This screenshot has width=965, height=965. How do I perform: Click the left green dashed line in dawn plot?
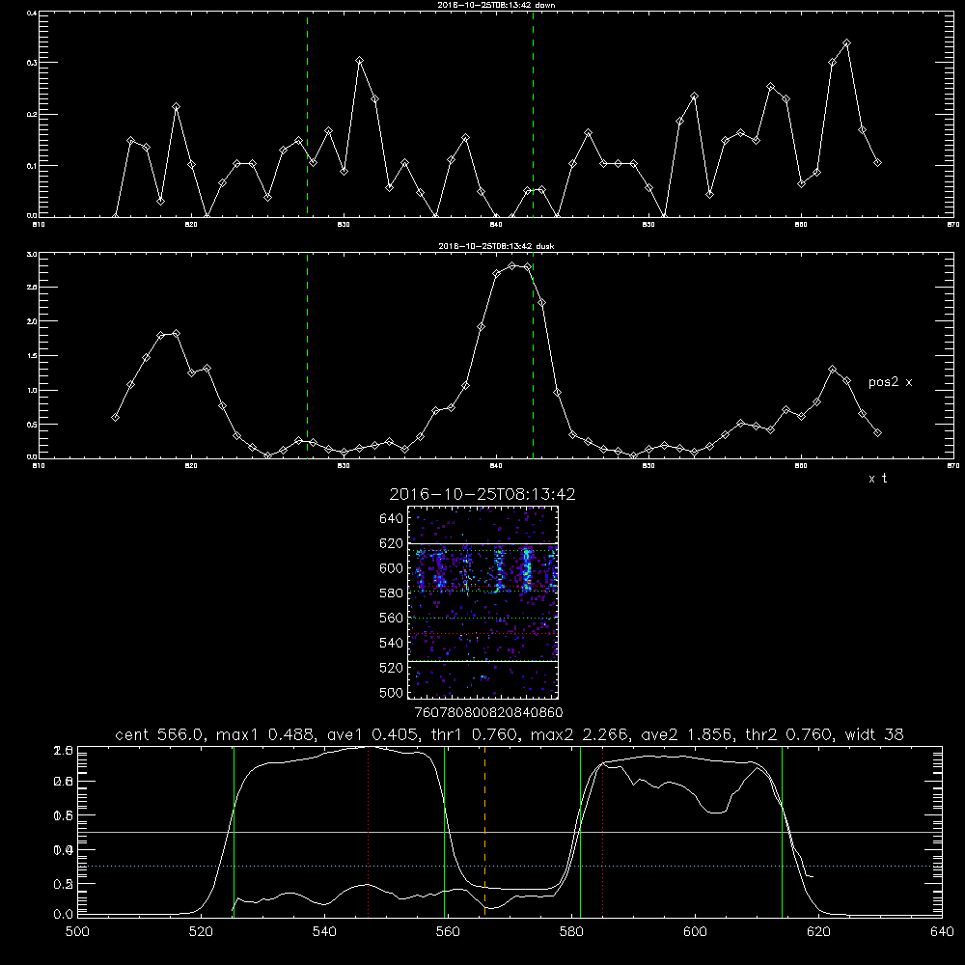point(307,114)
